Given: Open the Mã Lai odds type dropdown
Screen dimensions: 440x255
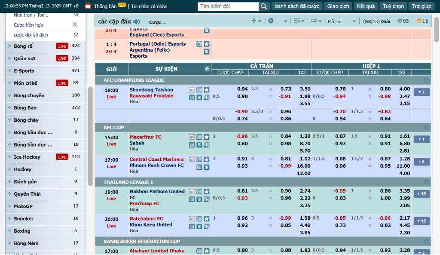Looking at the screenshot, I should coord(342,21).
